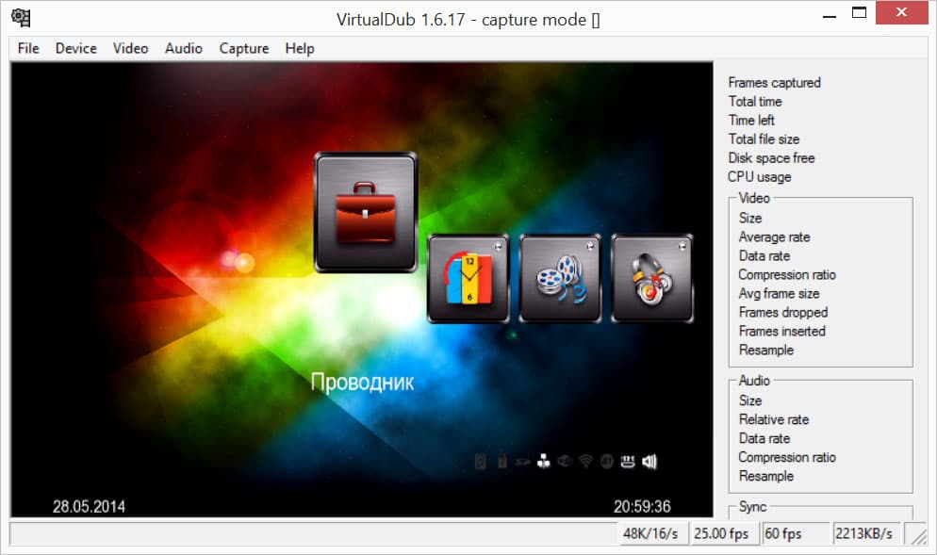Click the Wi-Fi icon in preview

click(585, 461)
